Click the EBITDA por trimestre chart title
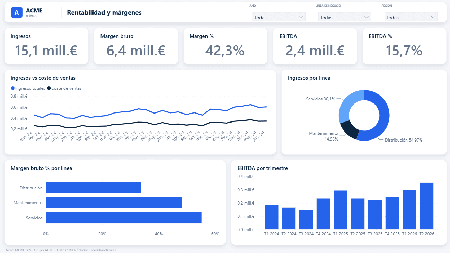 (263, 168)
